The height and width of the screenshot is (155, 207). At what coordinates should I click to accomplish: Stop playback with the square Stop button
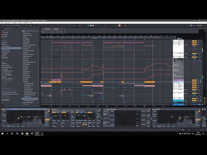[91, 25]
